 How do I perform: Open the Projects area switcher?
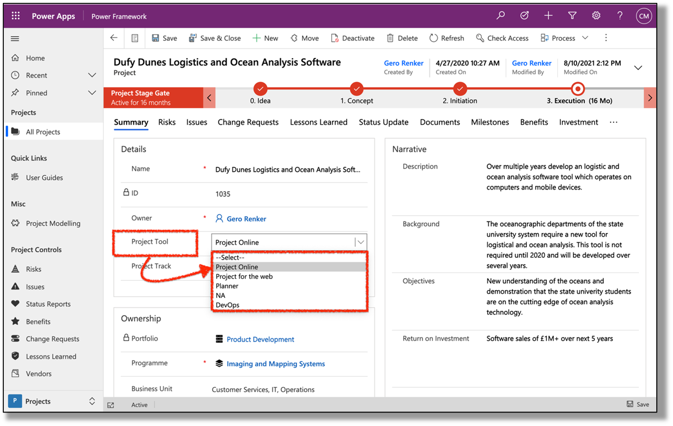(53, 401)
